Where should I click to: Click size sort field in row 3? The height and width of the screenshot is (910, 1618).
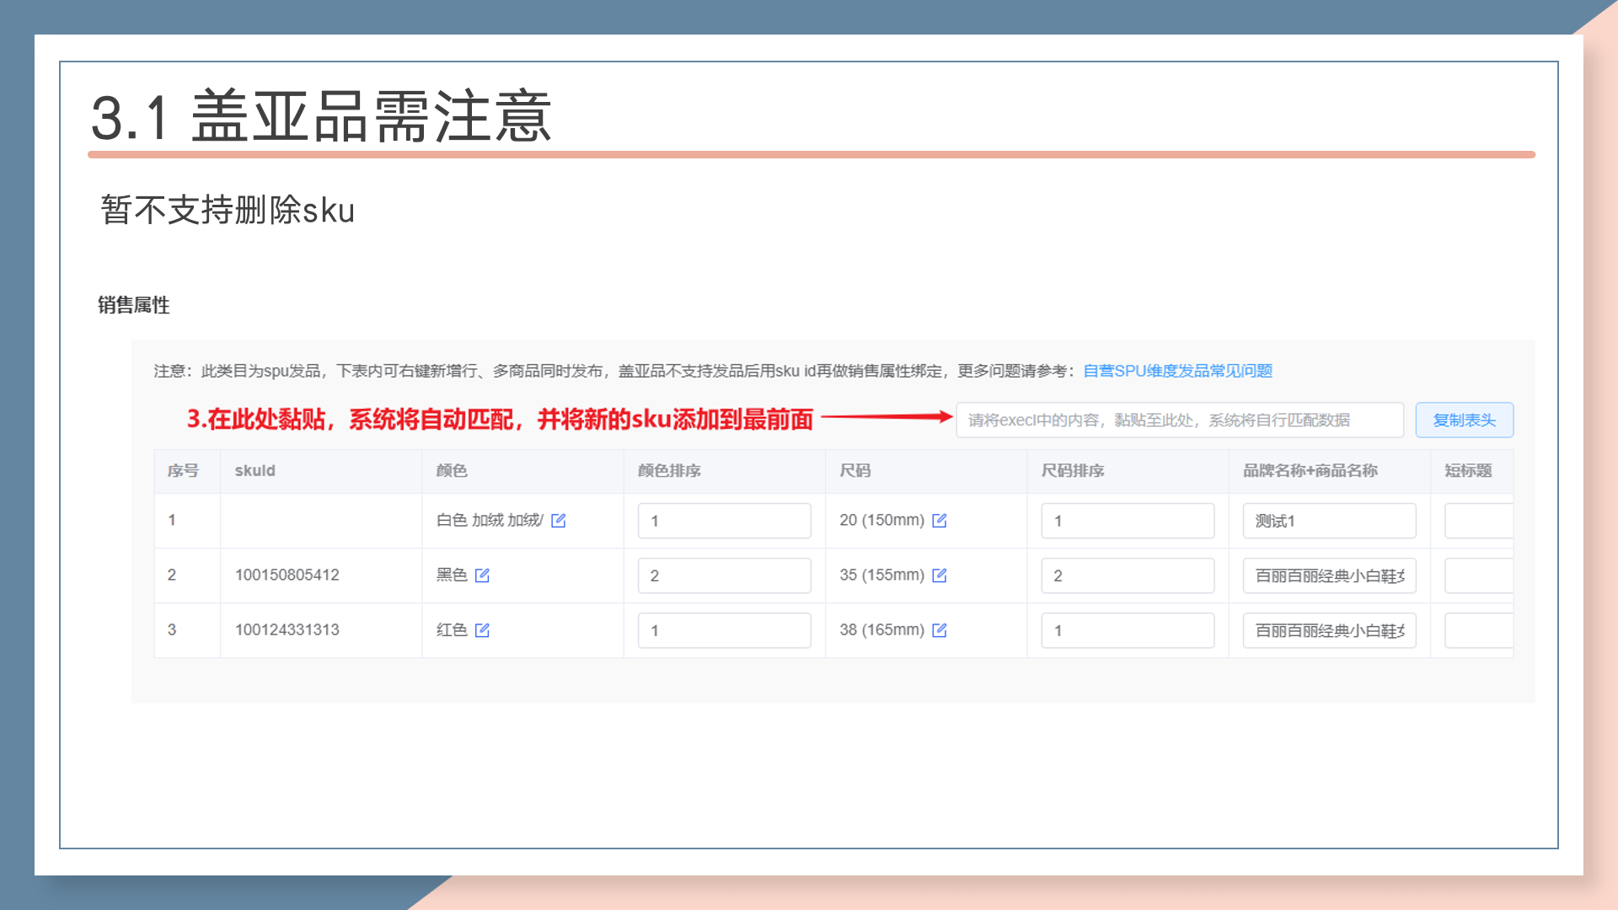tap(1127, 630)
